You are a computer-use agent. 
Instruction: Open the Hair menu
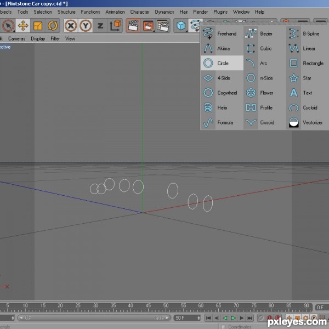coord(183,12)
